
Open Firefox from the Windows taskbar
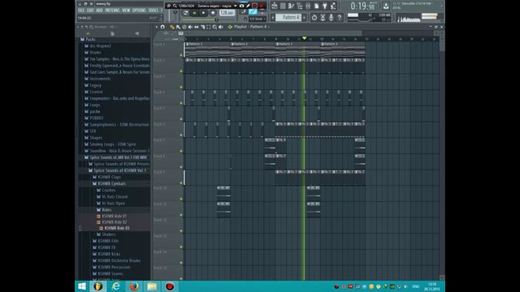[133, 286]
